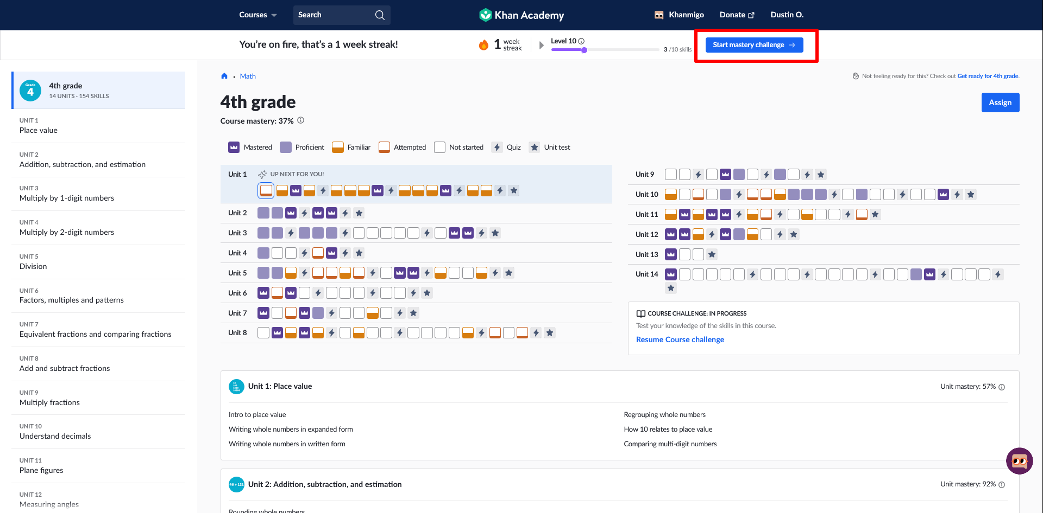1043x513 pixels.
Task: Open Unit 2 unit test star
Action: [359, 213]
